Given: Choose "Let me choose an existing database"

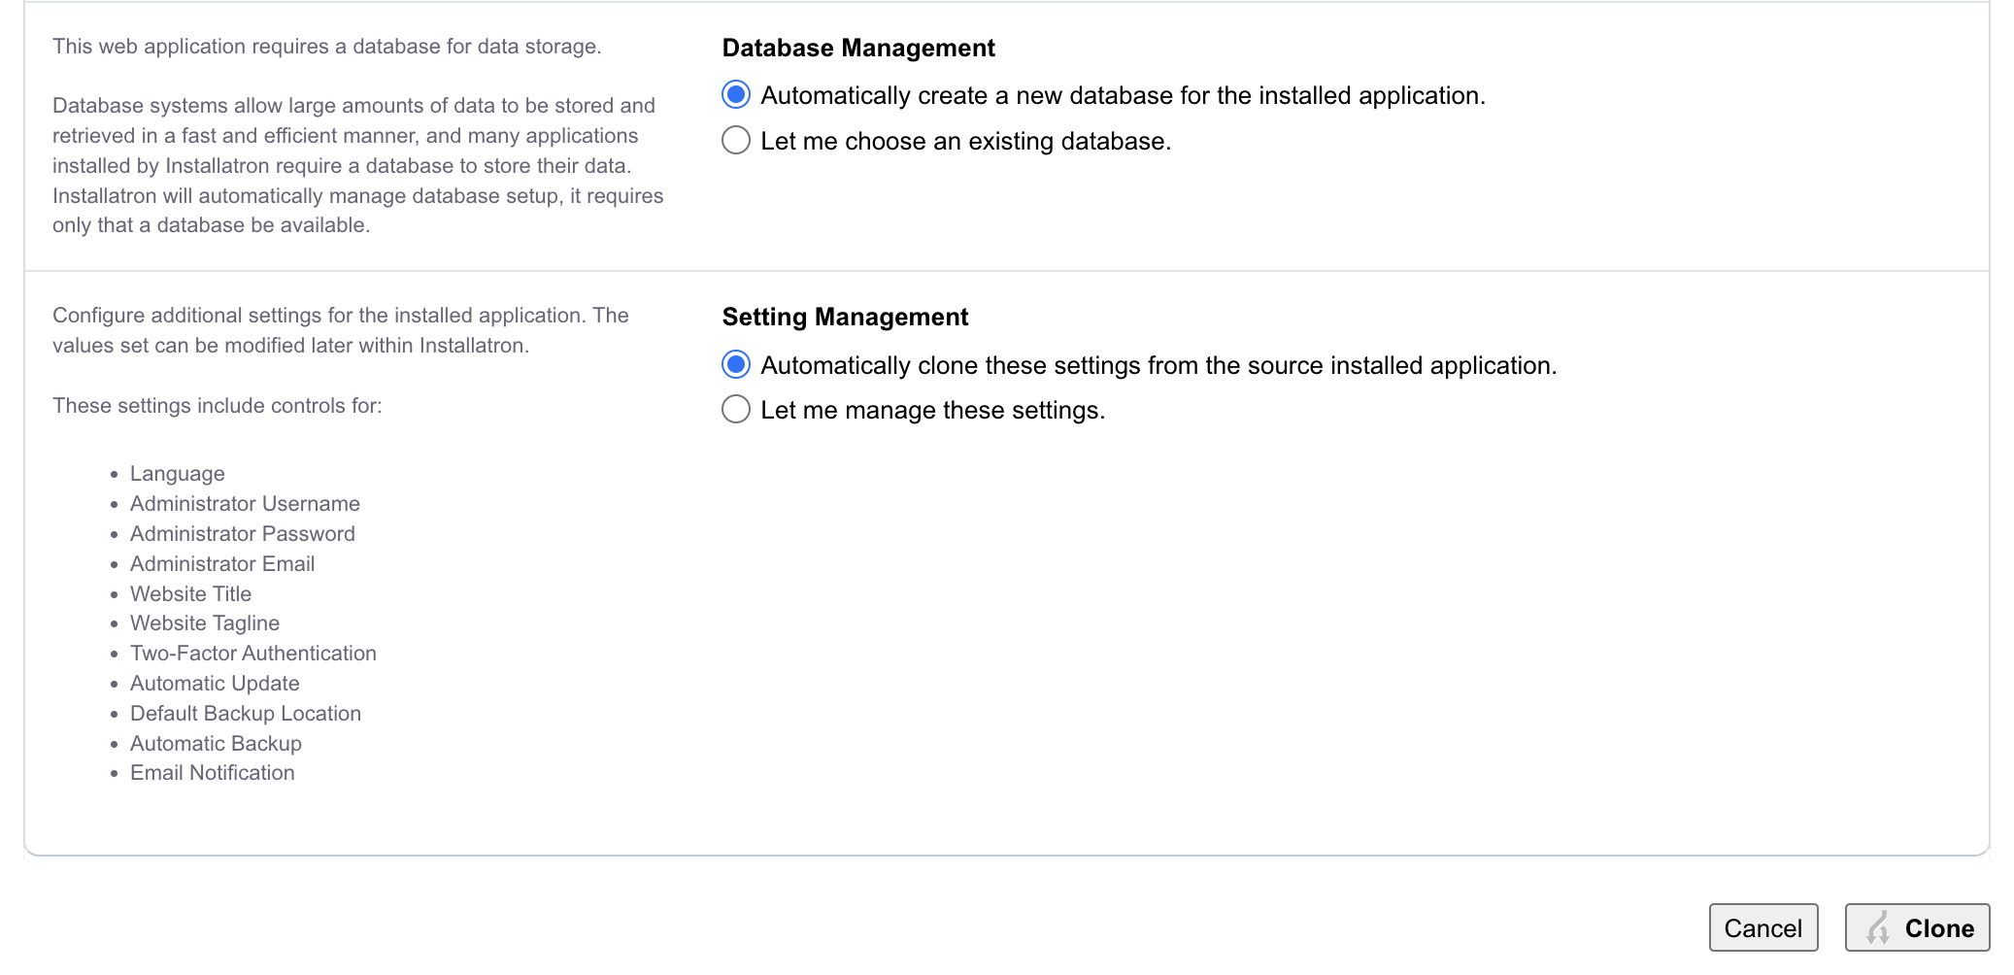Looking at the screenshot, I should (x=735, y=141).
